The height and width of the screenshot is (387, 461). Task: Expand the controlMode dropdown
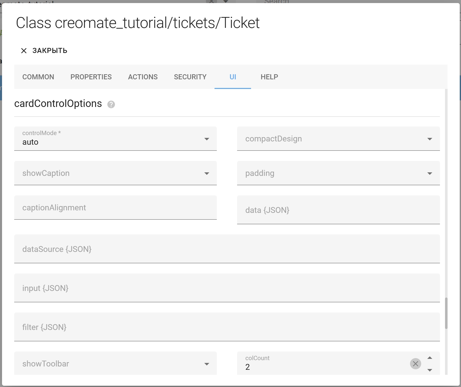[x=207, y=139]
